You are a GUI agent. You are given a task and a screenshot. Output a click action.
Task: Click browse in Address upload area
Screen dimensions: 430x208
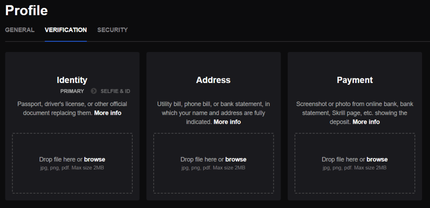coord(236,159)
